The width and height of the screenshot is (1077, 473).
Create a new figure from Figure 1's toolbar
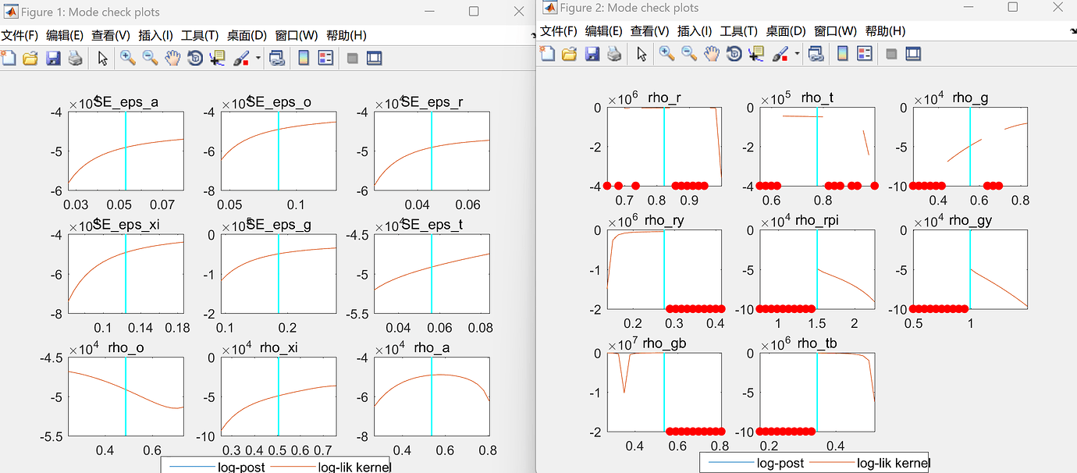[9, 57]
